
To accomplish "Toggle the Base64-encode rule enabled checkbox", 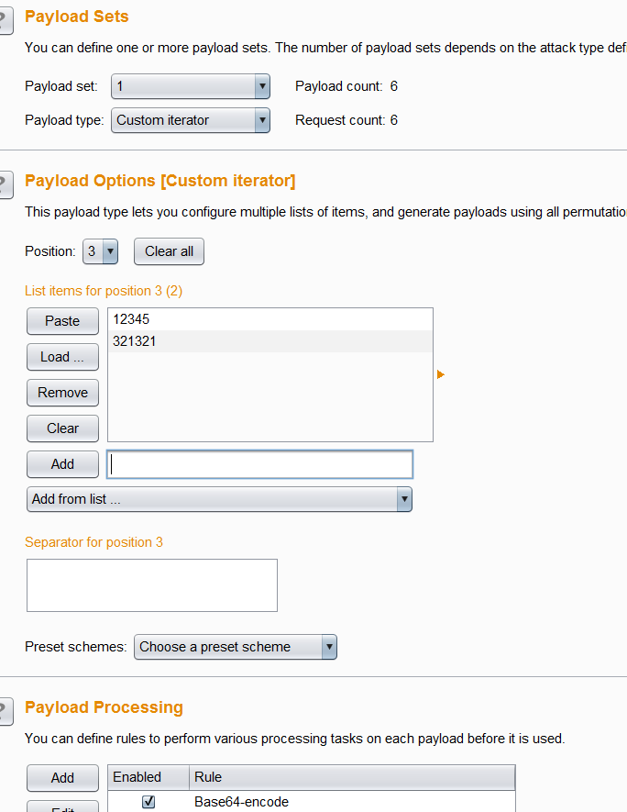I will point(148,802).
